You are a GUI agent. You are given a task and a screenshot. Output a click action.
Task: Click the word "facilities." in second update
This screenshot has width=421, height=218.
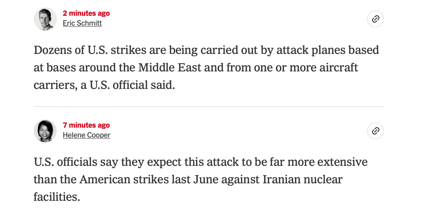(x=57, y=197)
